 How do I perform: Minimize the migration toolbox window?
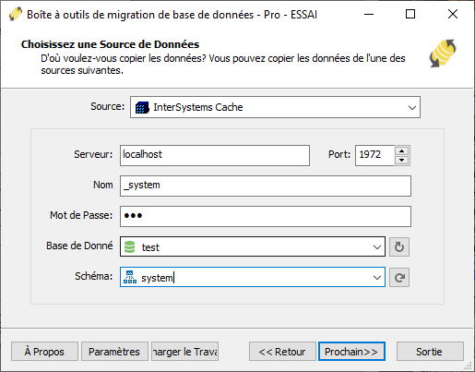click(x=369, y=14)
